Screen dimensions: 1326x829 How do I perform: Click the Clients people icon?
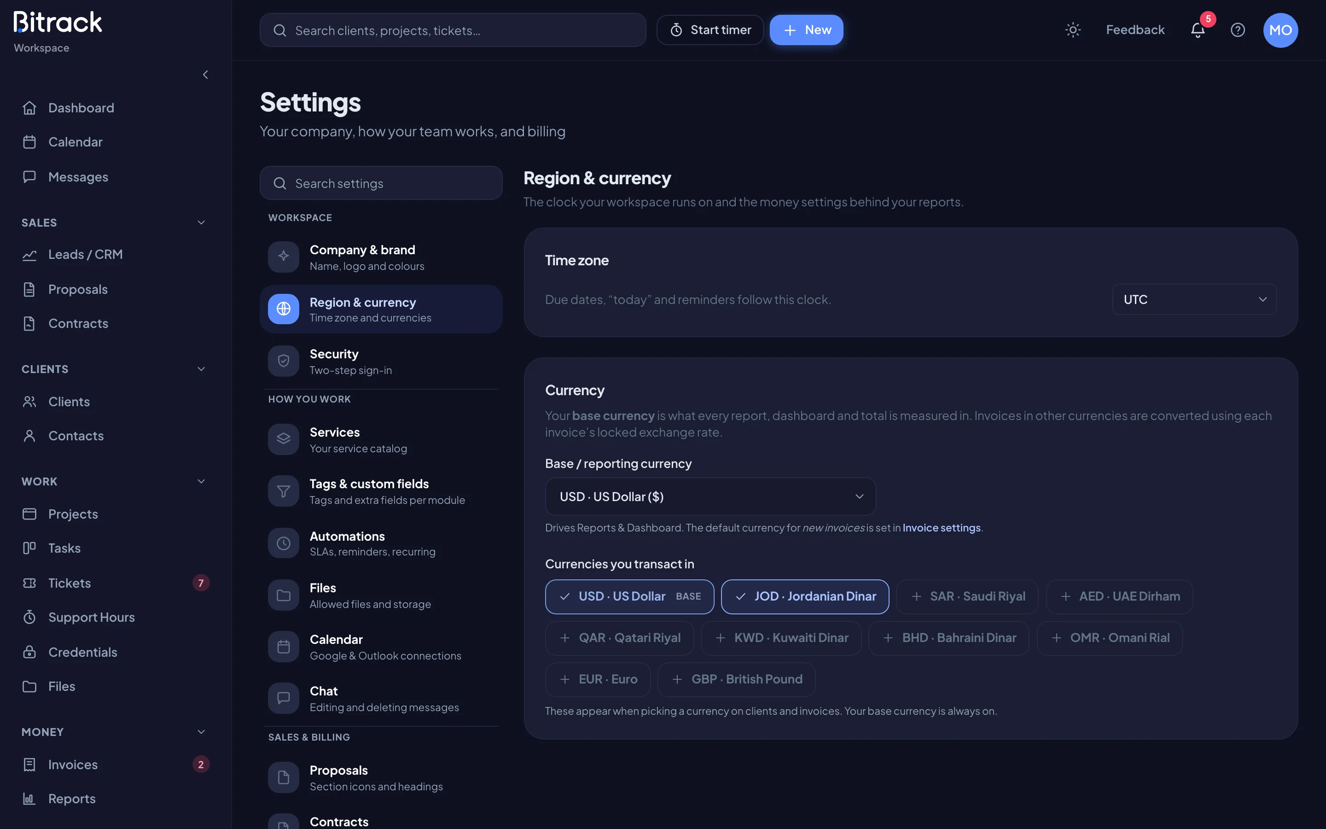tap(29, 402)
